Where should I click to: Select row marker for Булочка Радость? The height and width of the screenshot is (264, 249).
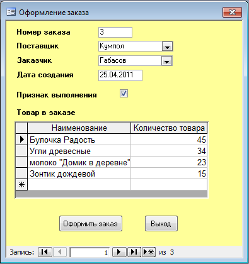click(21, 140)
